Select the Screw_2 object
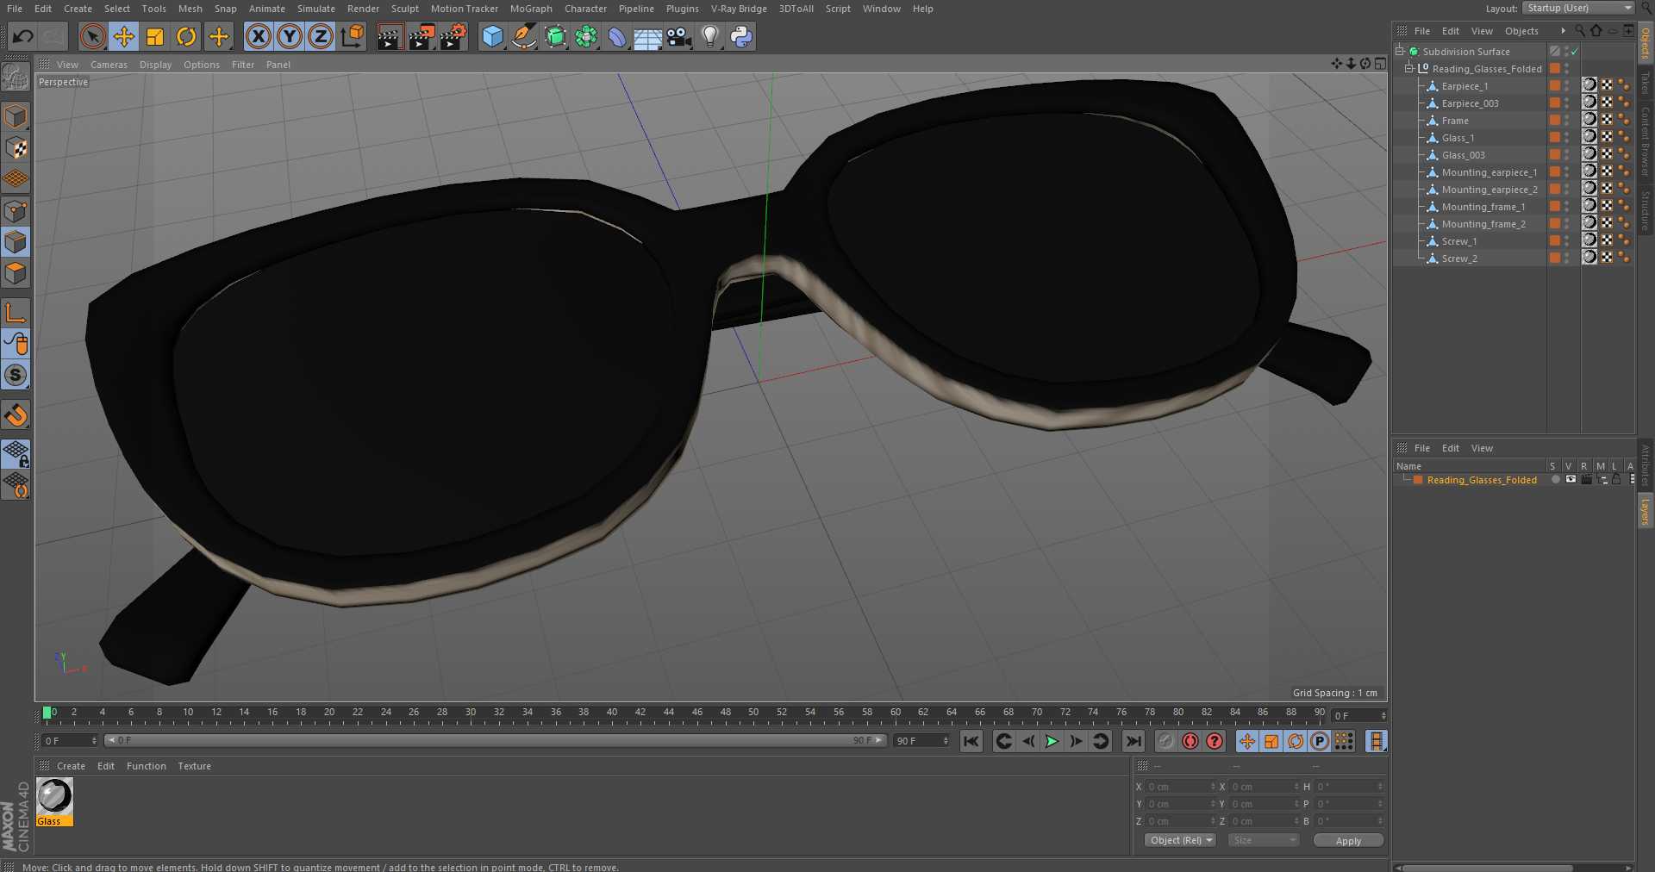The image size is (1655, 872). click(1459, 258)
